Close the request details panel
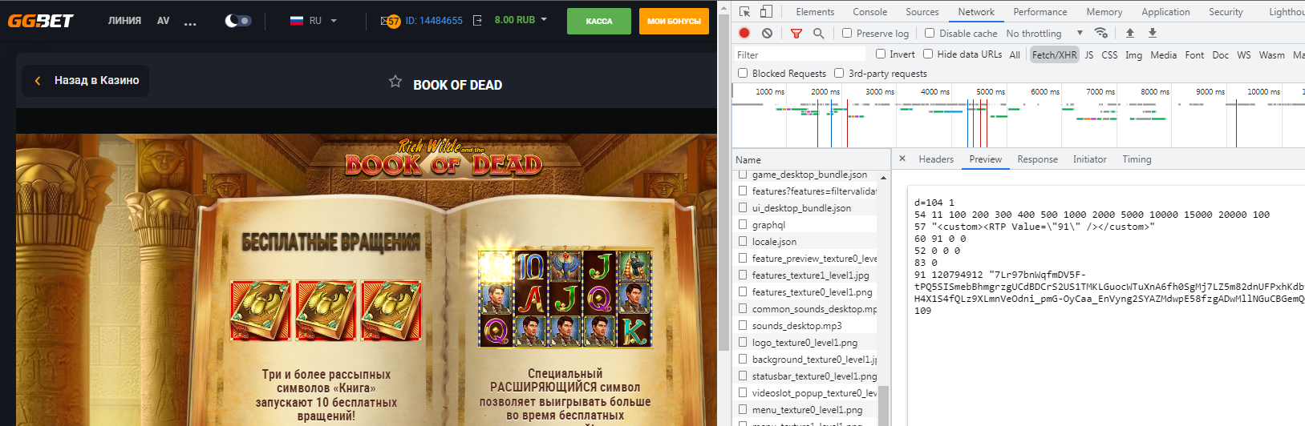Viewport: 1305px width, 426px height. pos(902,159)
